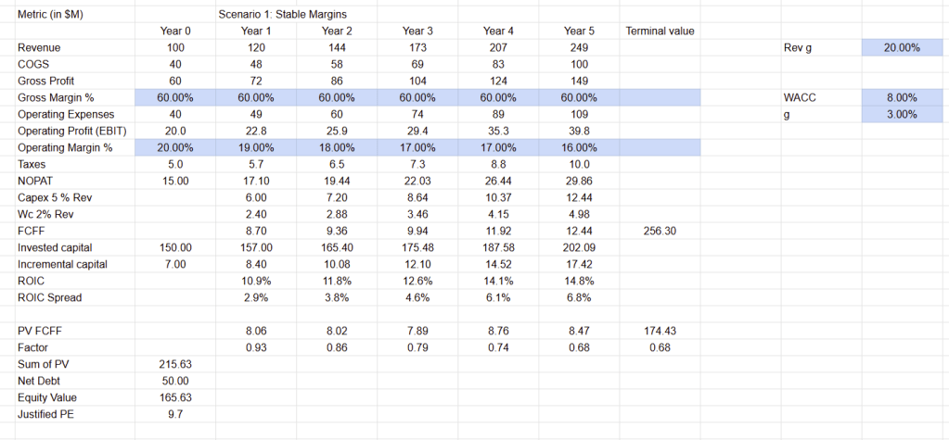Select Year 1 Invested capital value 157.00

pyautogui.click(x=256, y=247)
